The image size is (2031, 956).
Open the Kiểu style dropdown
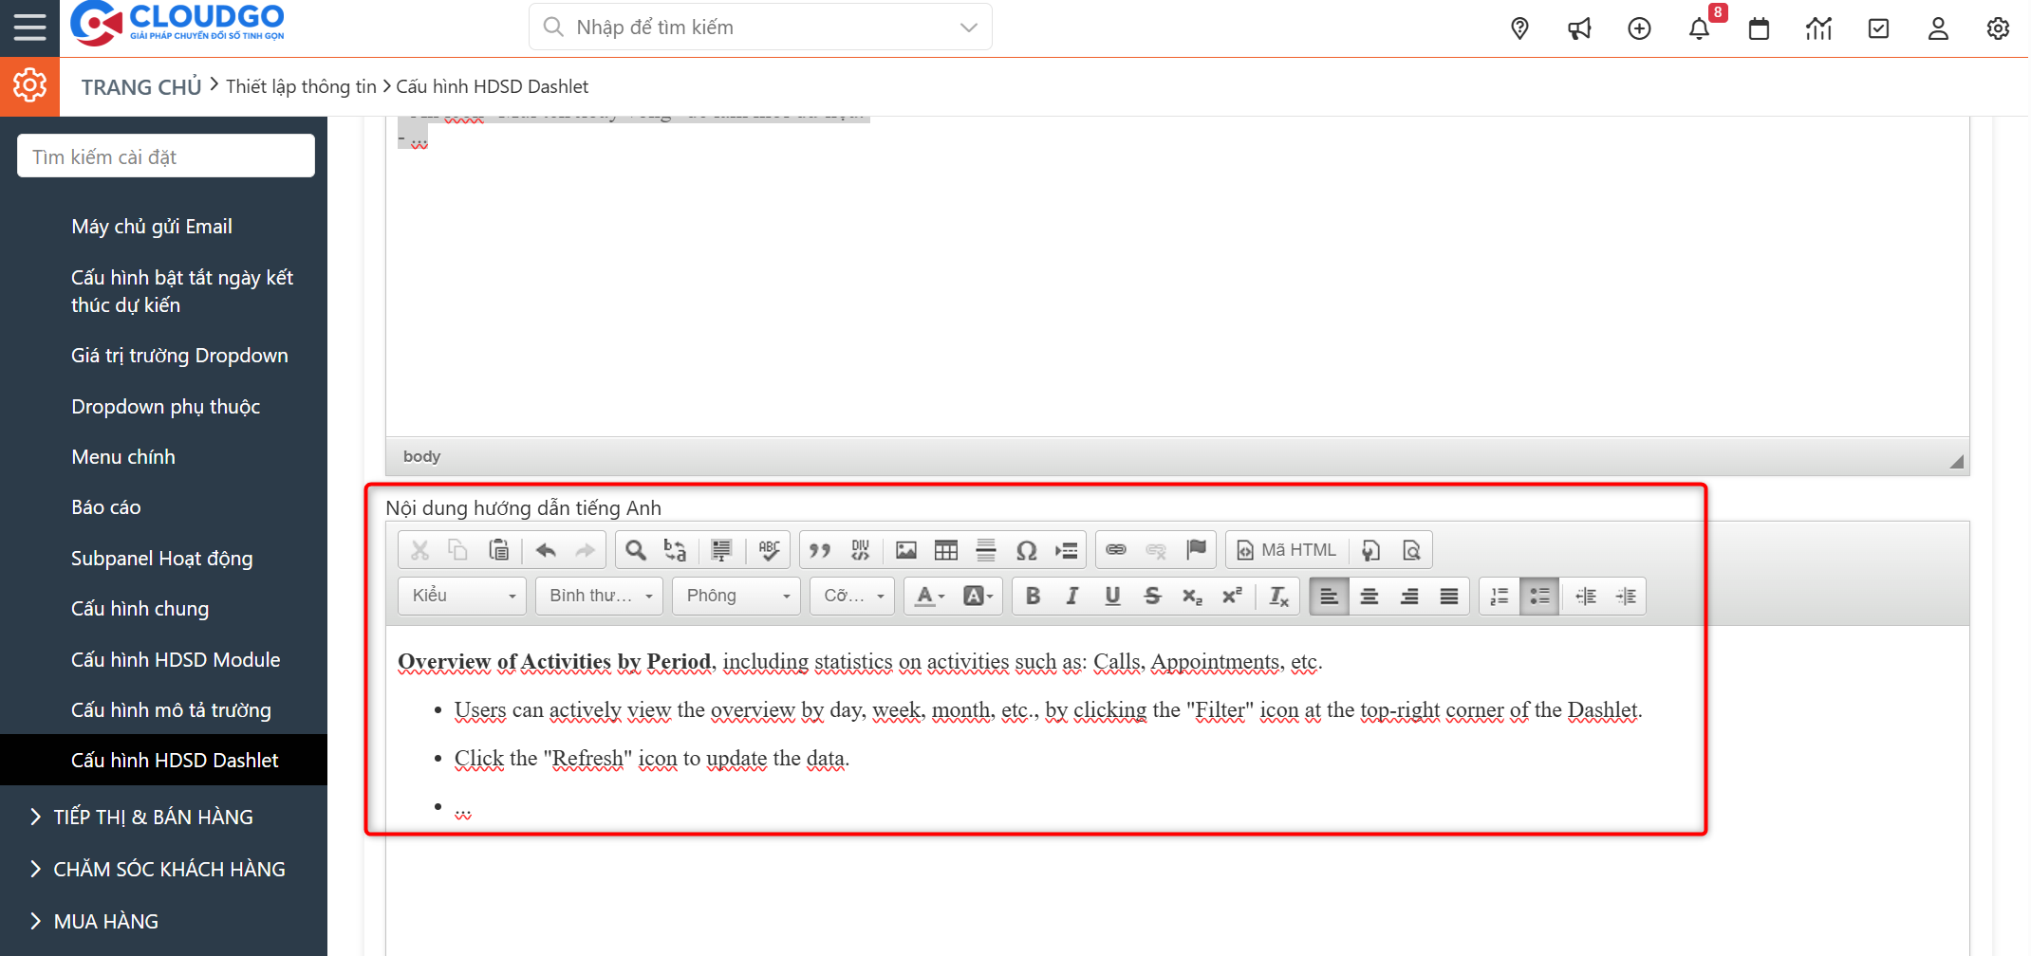462,596
